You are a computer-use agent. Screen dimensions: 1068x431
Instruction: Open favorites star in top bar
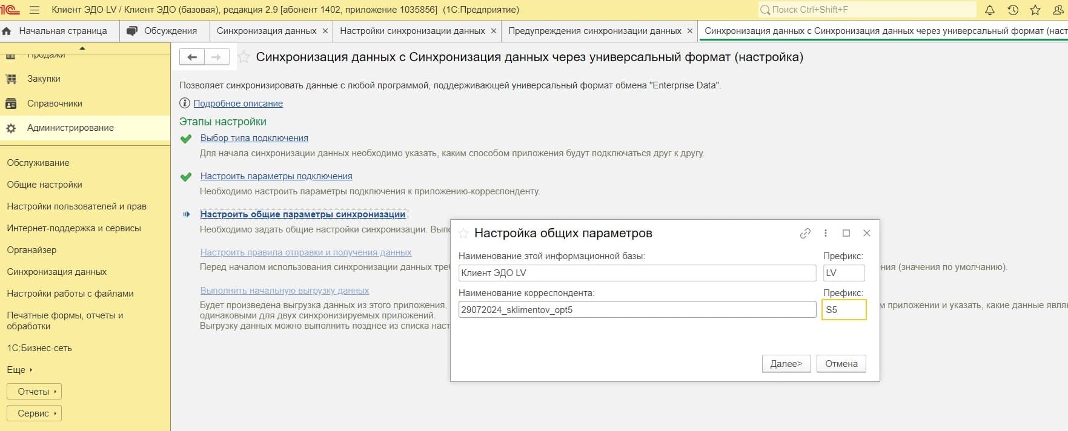click(1035, 10)
